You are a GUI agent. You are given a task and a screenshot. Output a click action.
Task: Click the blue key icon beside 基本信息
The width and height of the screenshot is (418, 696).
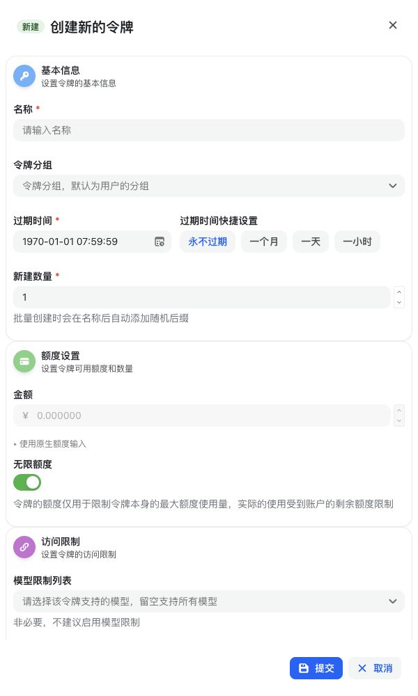point(24,76)
